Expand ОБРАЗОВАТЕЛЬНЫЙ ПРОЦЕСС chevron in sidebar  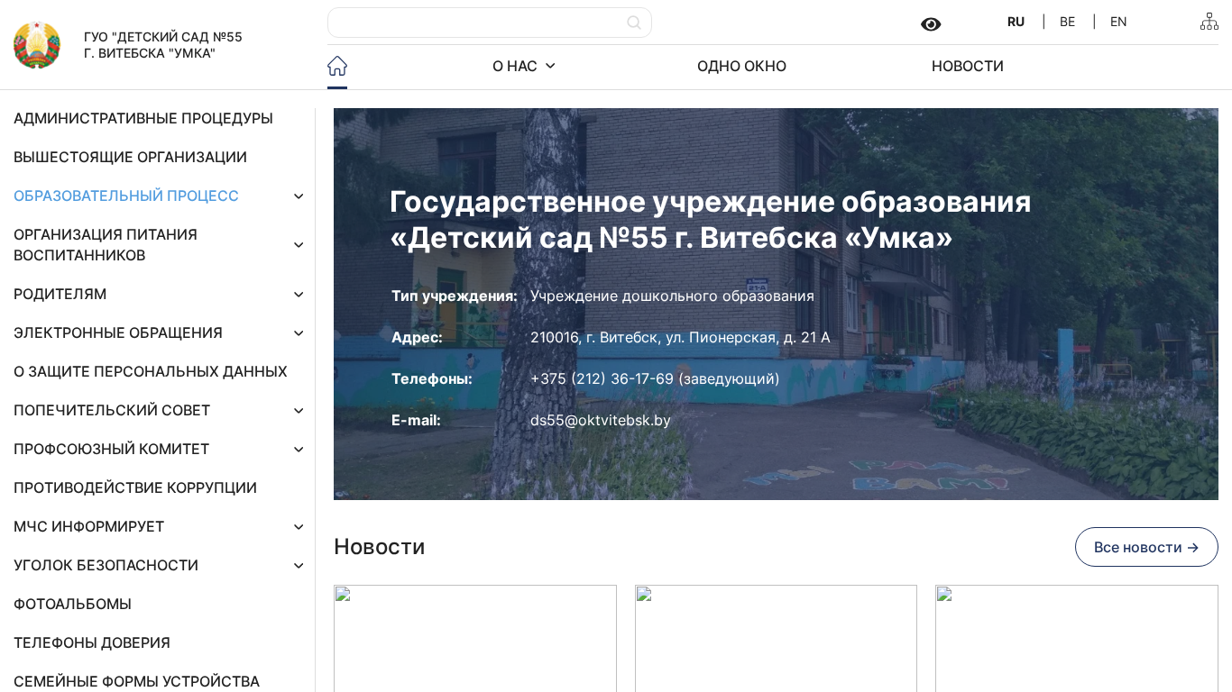(x=299, y=196)
